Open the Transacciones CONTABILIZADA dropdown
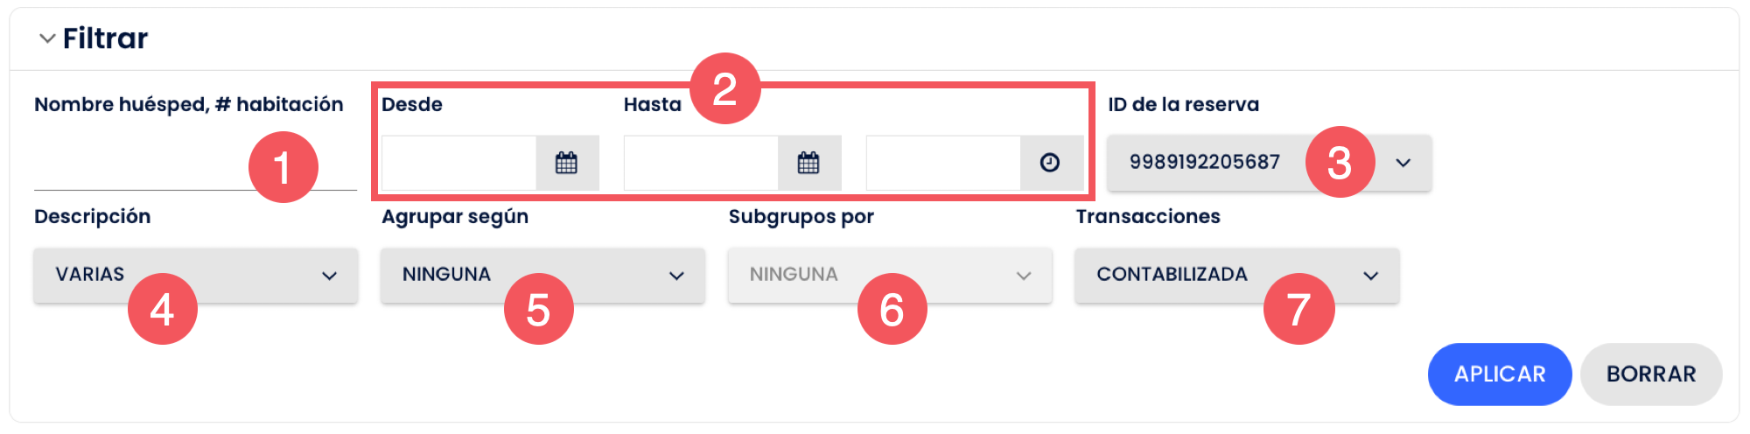Screen dimensions: 1750x434 [x=1237, y=276]
